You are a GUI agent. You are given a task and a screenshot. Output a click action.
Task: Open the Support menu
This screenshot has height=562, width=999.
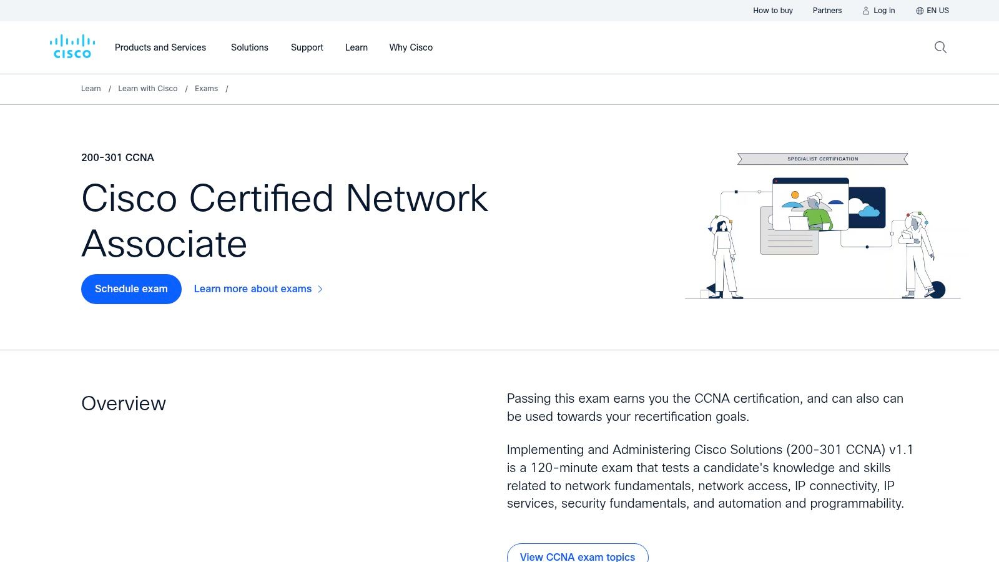(307, 47)
